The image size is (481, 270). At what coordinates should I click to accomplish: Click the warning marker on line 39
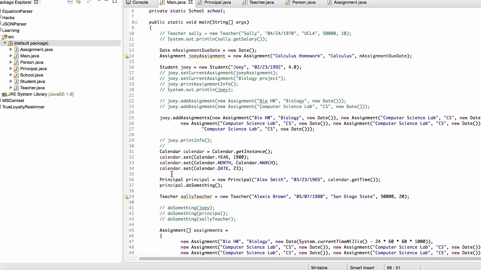[x=127, y=197]
